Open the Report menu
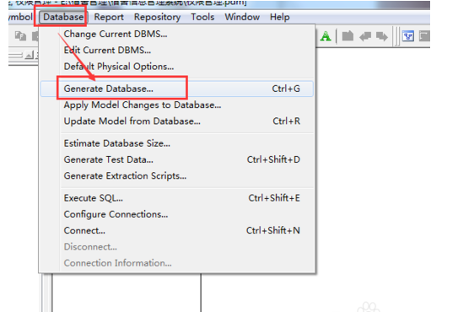This screenshot has height=312, width=458. coord(109,17)
